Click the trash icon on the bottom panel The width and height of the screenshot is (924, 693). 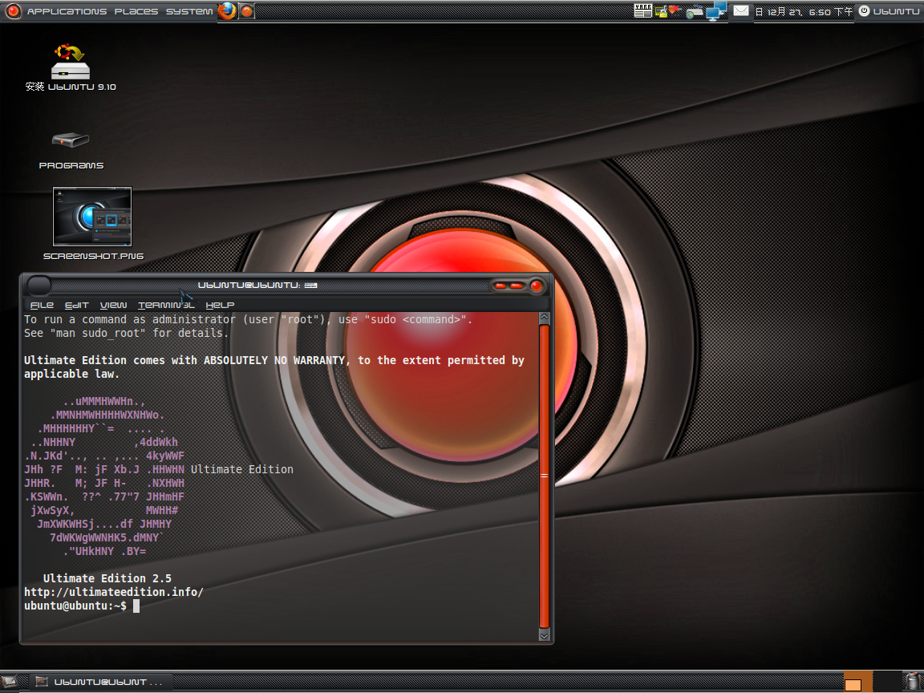pos(911,681)
